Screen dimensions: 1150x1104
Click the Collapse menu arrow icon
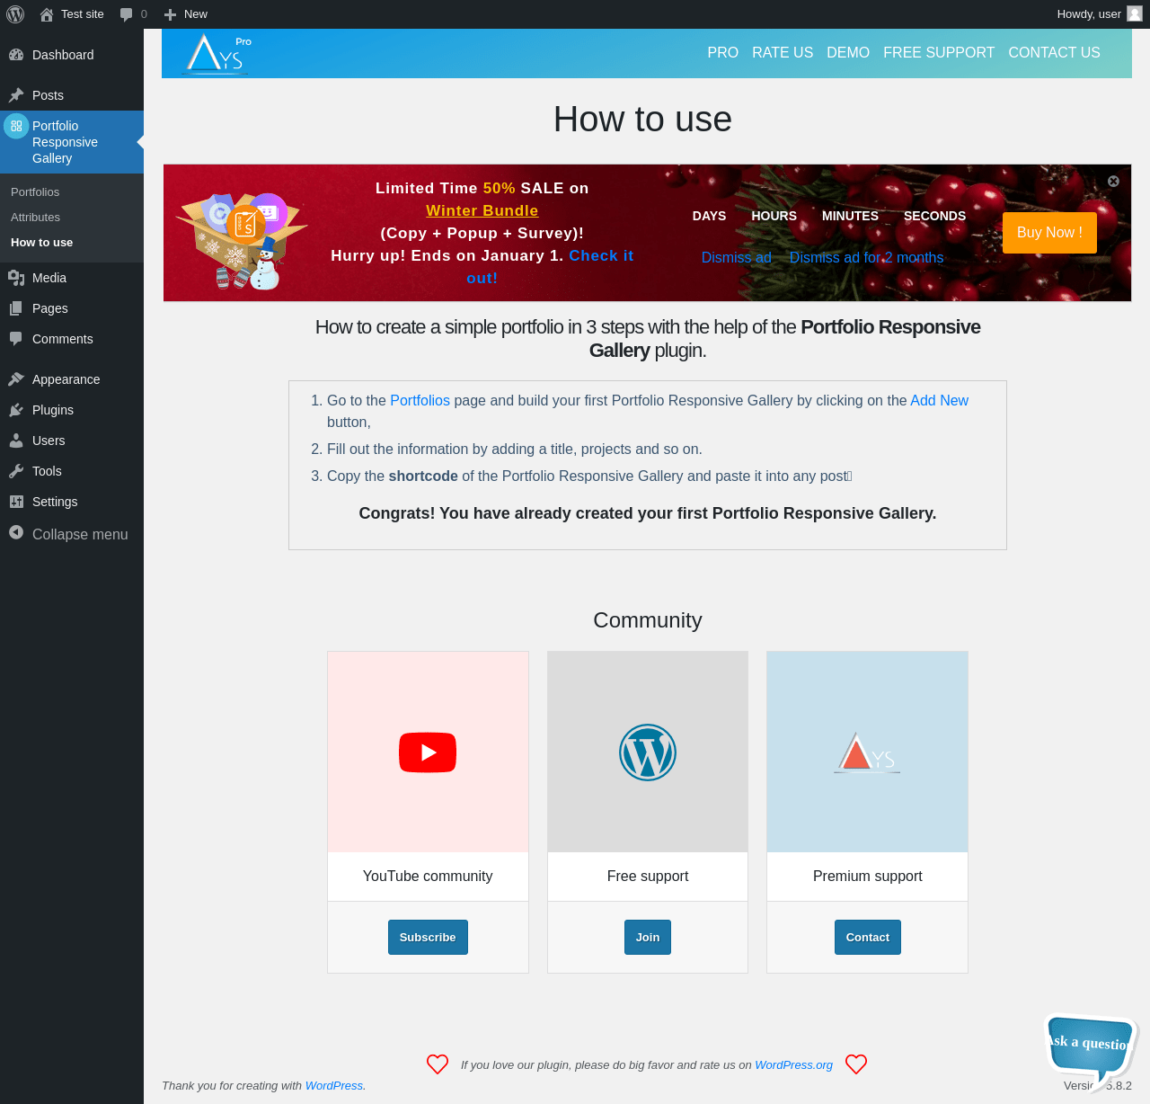tap(16, 532)
